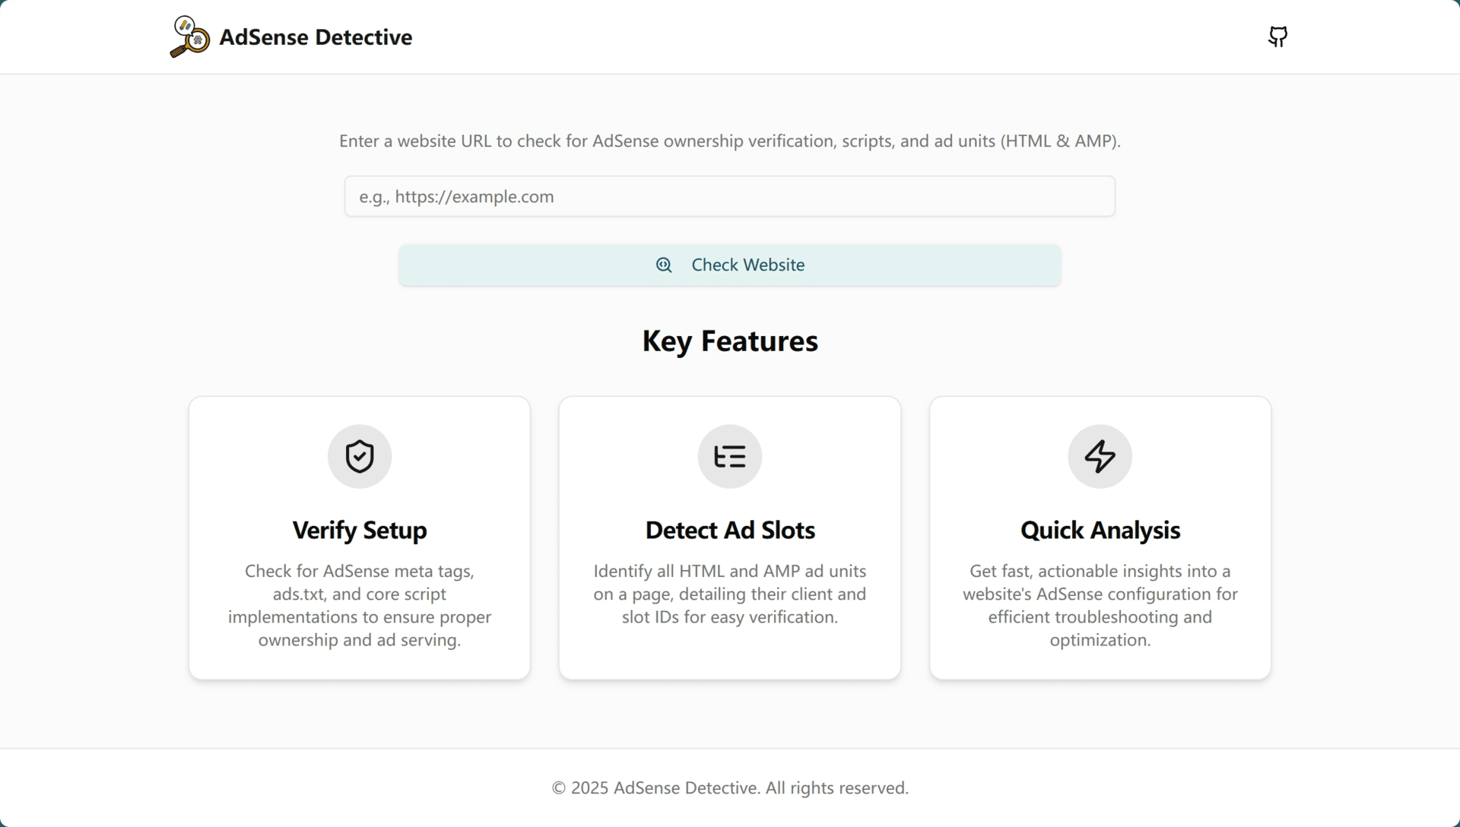The width and height of the screenshot is (1460, 827).
Task: Click the Verify Setup title text
Action: [359, 531]
